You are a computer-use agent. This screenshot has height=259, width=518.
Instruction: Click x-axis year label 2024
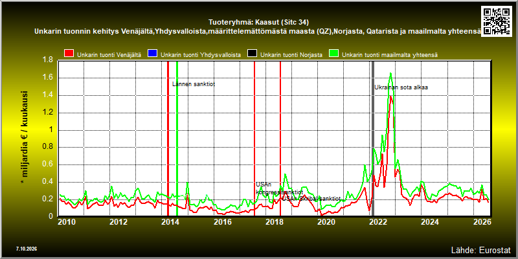pos(430,221)
